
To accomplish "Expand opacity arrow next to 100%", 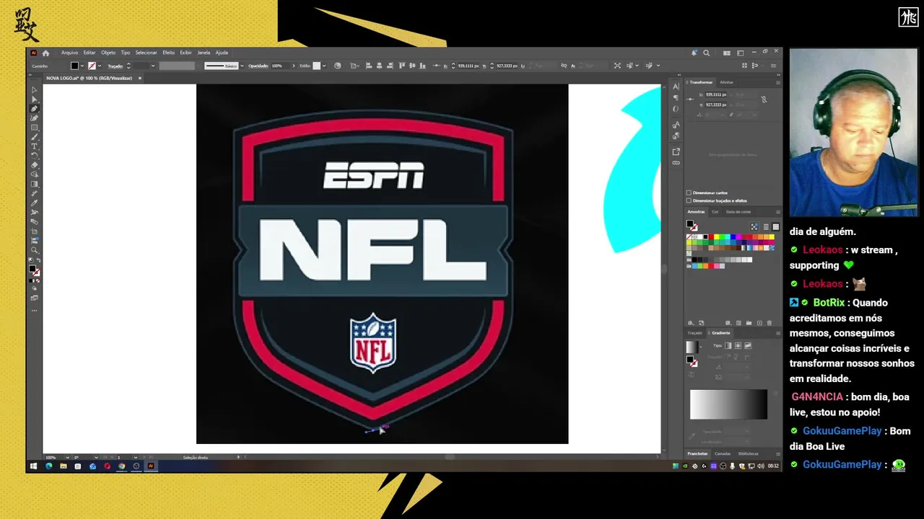I will coord(293,66).
